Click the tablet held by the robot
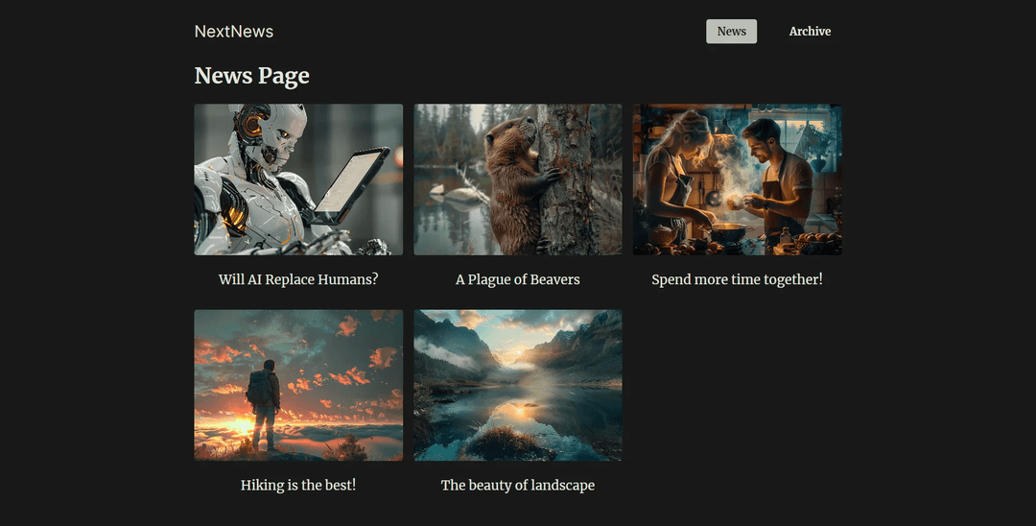Image resolution: width=1036 pixels, height=526 pixels. tap(351, 184)
